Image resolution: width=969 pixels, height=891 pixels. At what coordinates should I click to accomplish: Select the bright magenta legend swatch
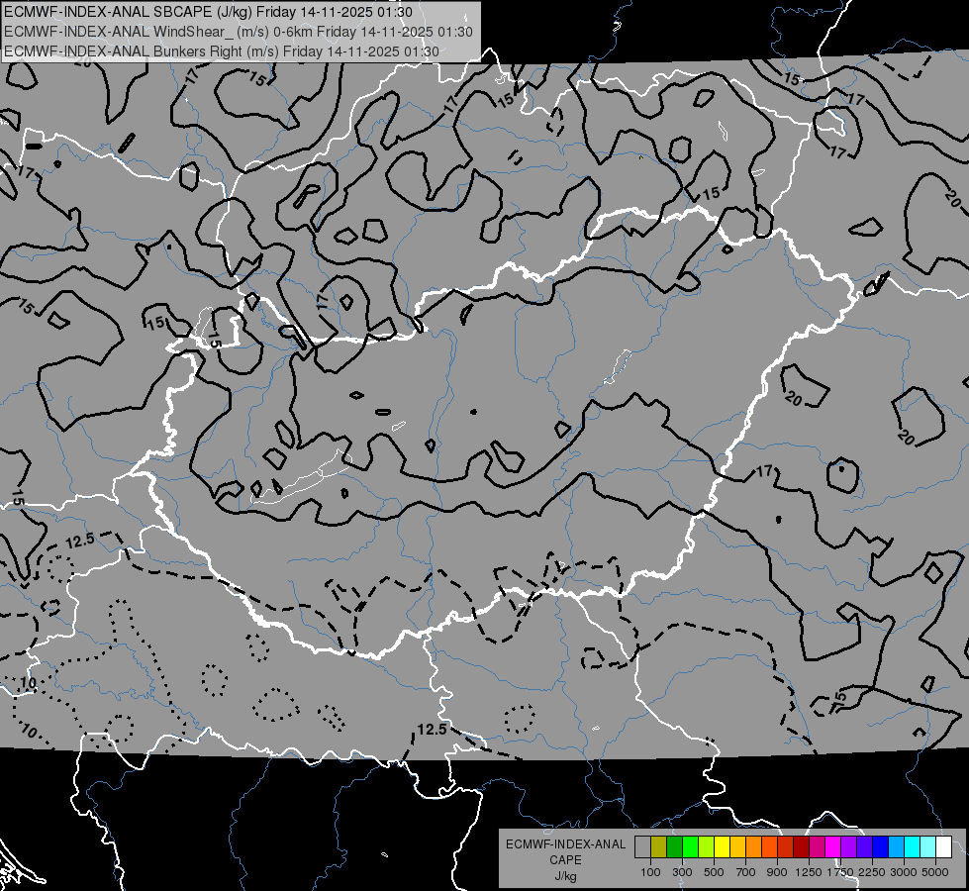pos(833,847)
